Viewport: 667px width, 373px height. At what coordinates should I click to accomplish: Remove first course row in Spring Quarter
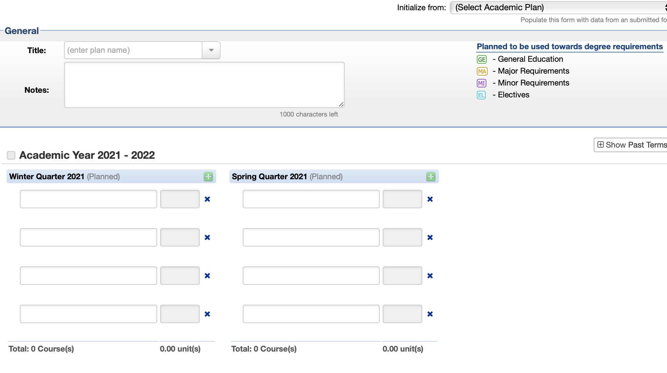(430, 199)
